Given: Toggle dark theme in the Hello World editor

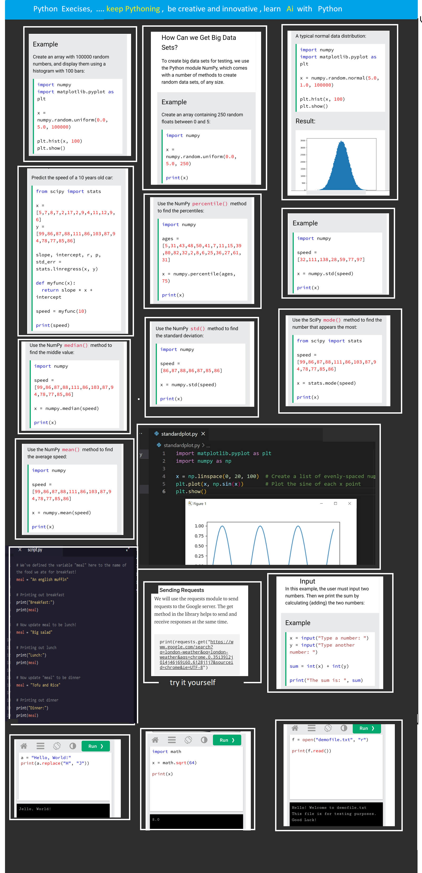Looking at the screenshot, I should coord(73,746).
